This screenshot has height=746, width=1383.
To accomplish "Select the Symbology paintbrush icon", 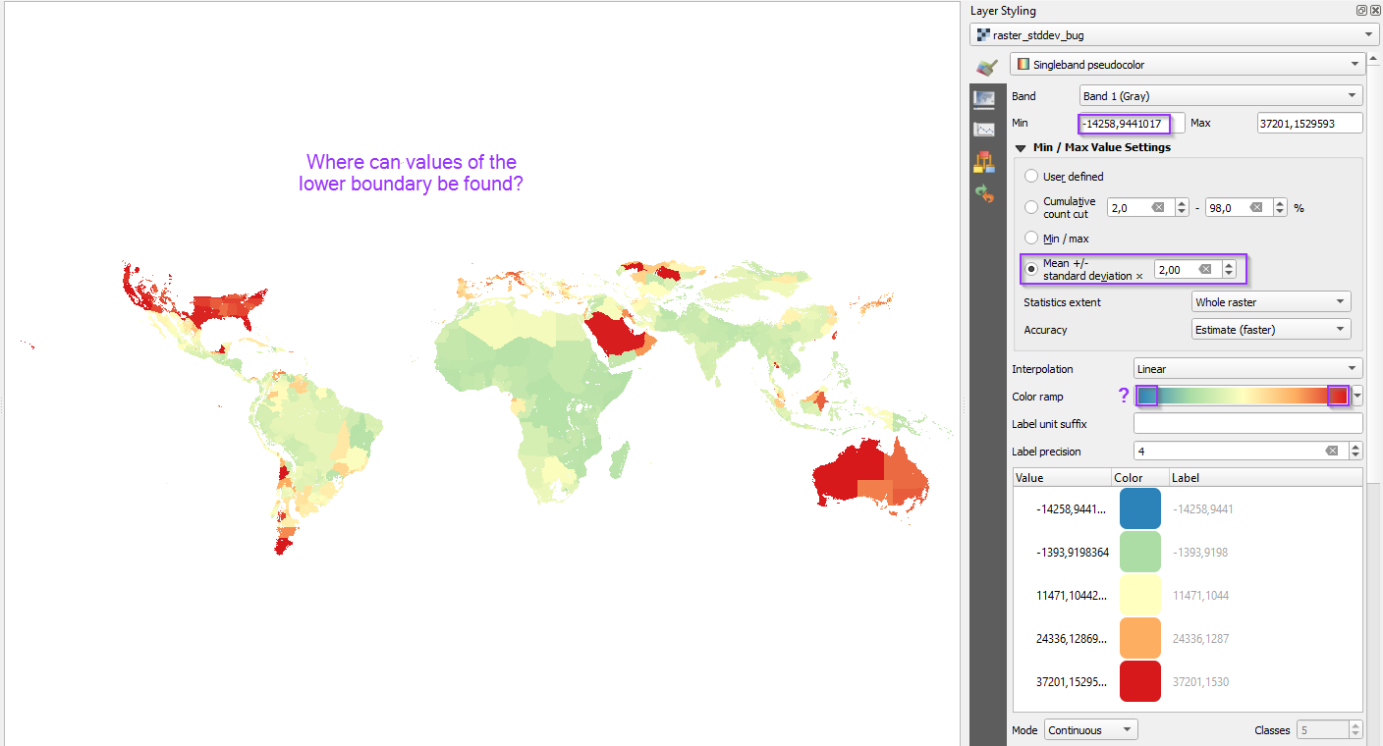I will click(987, 67).
